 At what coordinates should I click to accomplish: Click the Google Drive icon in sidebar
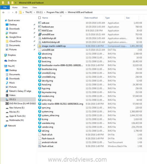click(x=7, y=37)
